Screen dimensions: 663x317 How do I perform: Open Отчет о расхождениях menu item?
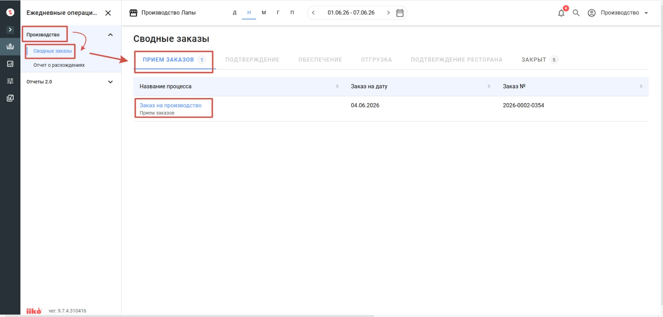coord(59,65)
